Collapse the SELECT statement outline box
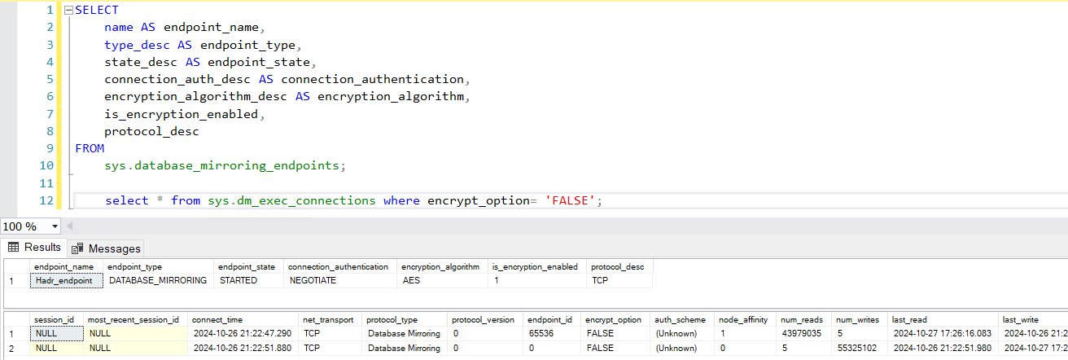1068x360 pixels. [x=68, y=11]
